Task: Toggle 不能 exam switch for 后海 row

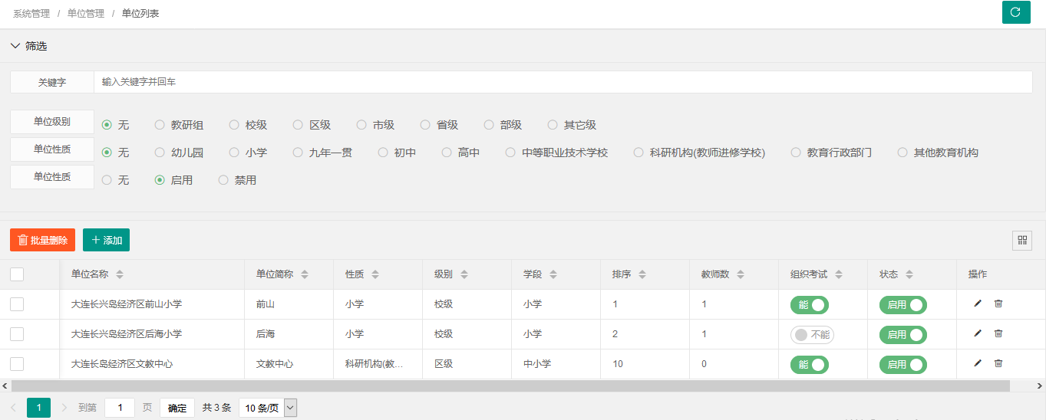Action: [812, 335]
